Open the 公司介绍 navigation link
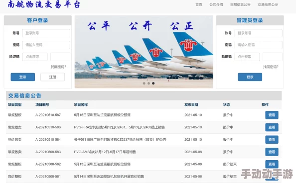 pos(216,4)
